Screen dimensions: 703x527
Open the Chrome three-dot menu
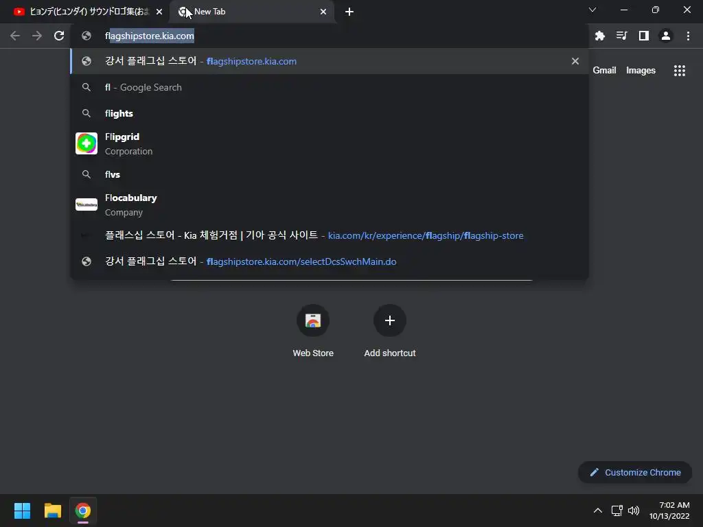688,36
